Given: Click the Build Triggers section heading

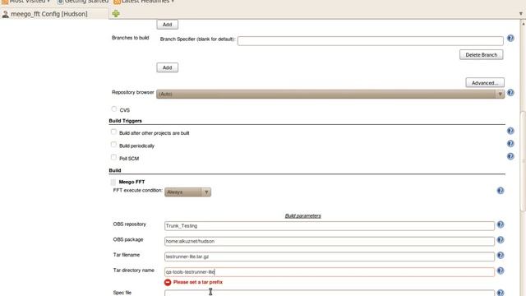Looking at the screenshot, I should pos(126,121).
